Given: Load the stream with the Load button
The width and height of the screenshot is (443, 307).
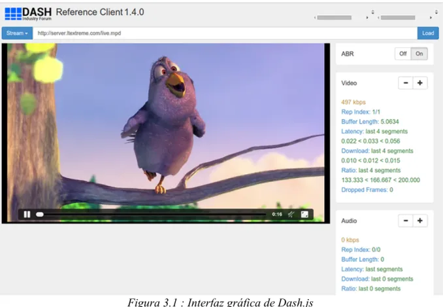Looking at the screenshot, I should [x=428, y=33].
